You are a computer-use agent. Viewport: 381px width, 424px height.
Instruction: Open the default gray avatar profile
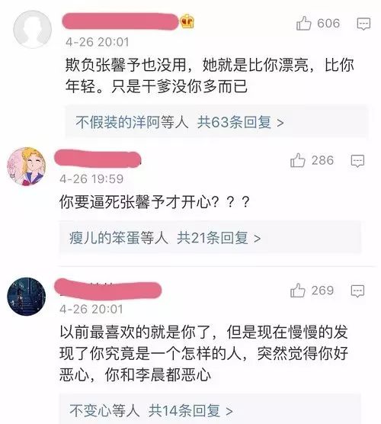point(33,30)
